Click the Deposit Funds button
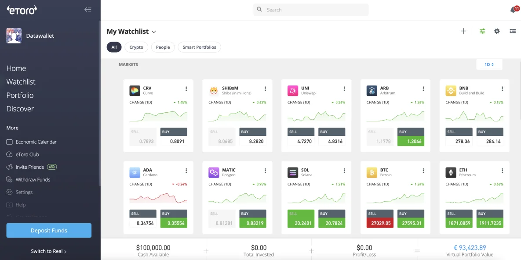 tap(49, 231)
